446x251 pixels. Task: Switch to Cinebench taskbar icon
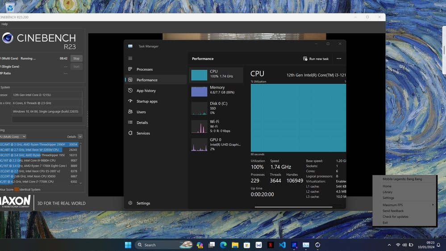[x=318, y=245]
